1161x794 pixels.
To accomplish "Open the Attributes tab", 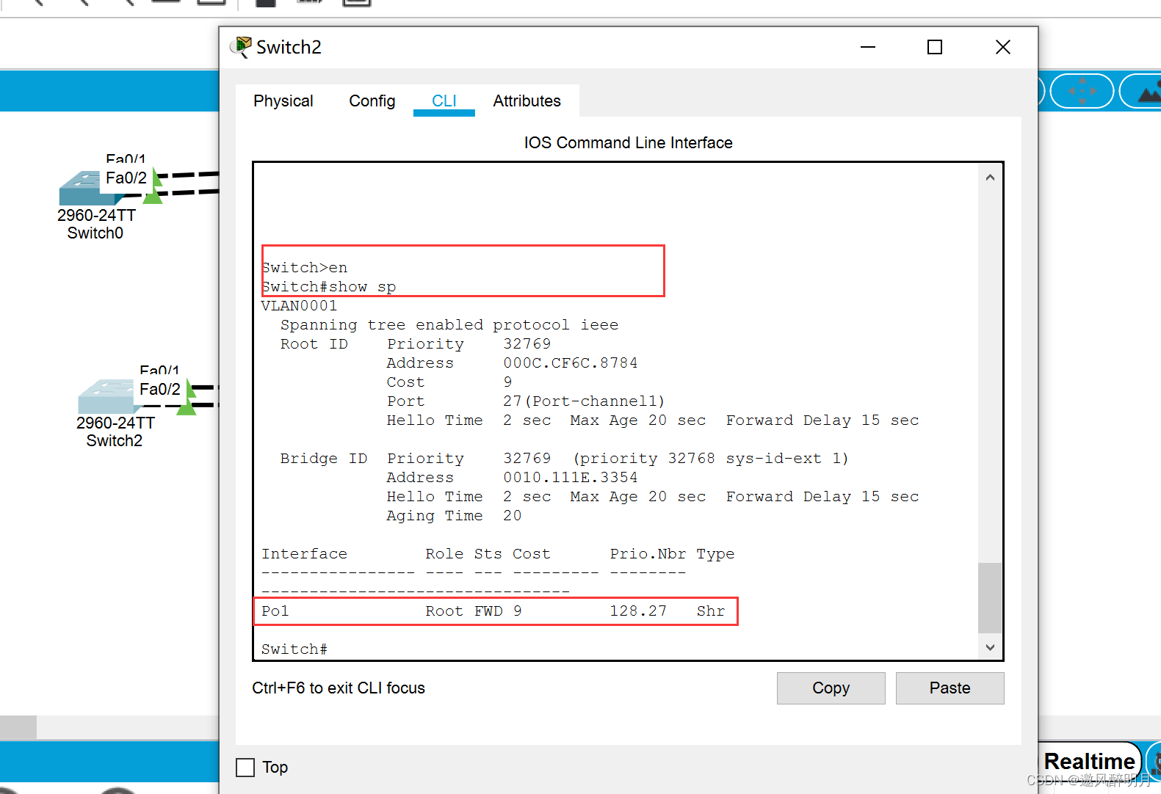I will 527,101.
